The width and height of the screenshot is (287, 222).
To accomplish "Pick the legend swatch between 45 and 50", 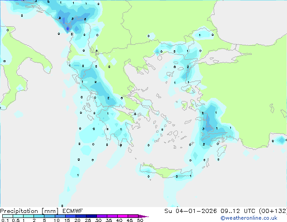I will click(x=133, y=216).
